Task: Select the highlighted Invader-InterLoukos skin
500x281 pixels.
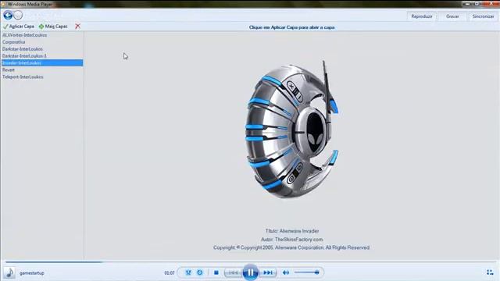Action: 42,62
